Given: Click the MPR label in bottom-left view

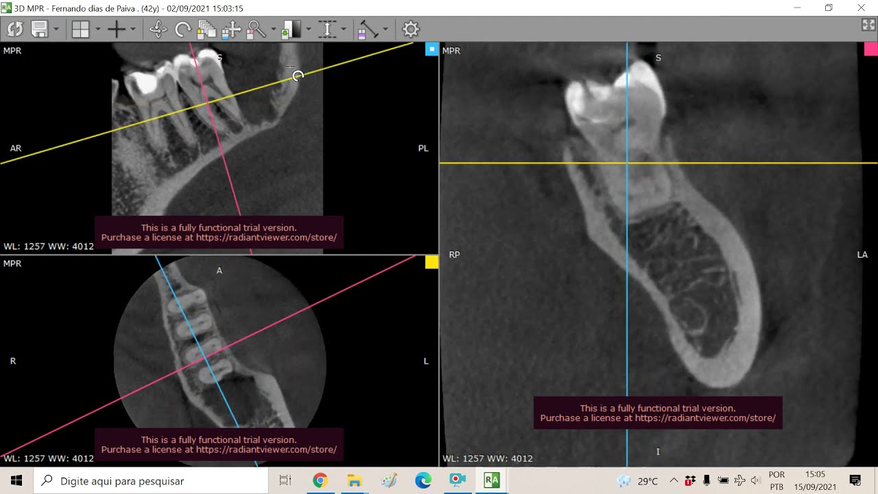Looking at the screenshot, I should point(12,263).
